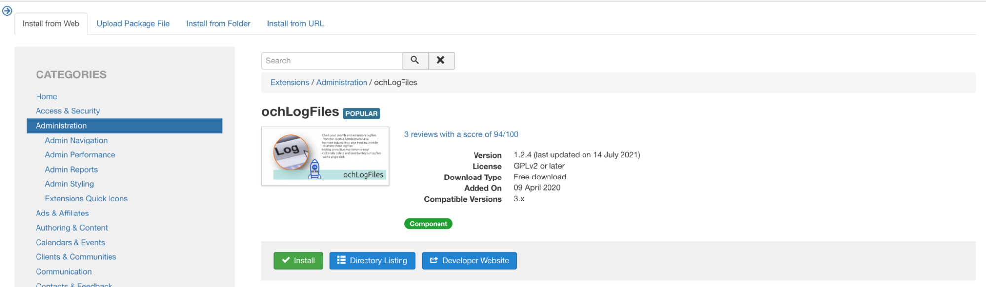986x287 pixels.
Task: Click the magnifying glass search icon
Action: (415, 60)
